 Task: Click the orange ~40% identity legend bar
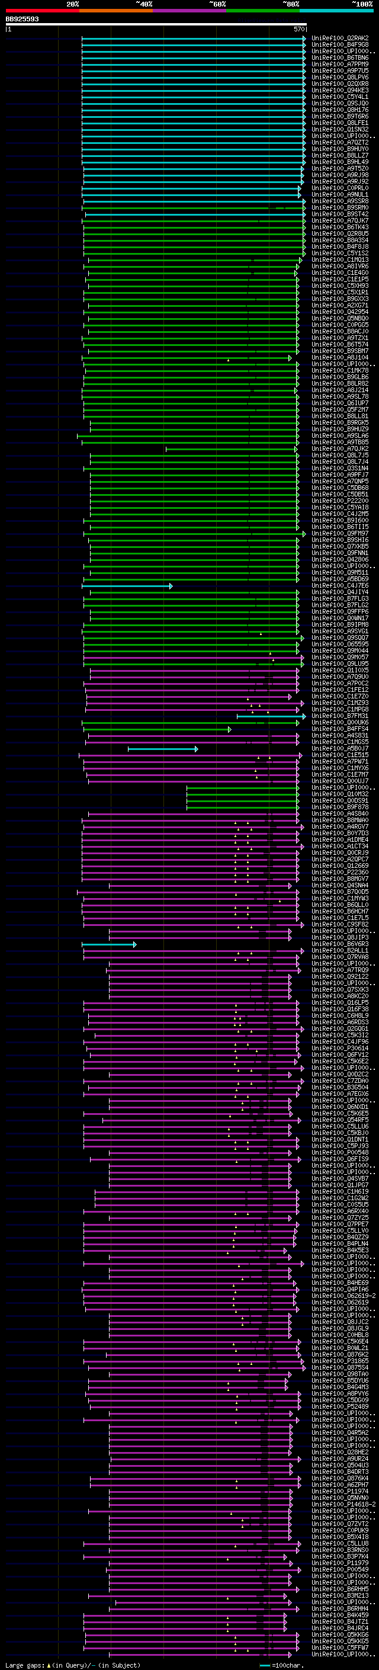point(116,11)
